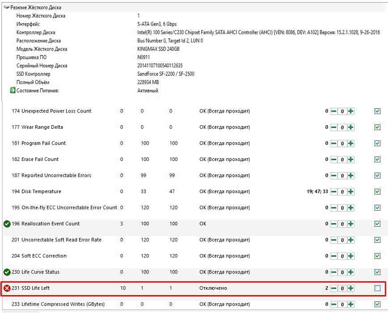The image size is (388, 313).
Task: Click minus icon on Program Fail Count row
Action: click(x=334, y=144)
